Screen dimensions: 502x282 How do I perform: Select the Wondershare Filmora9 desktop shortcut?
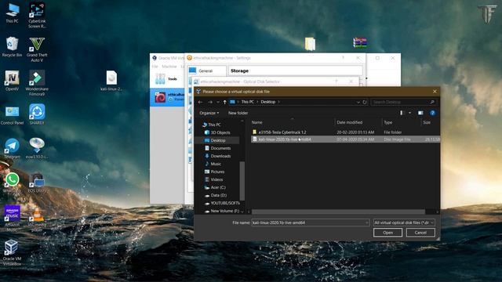tap(37, 83)
